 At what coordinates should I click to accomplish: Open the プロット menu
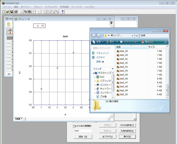tap(38, 7)
